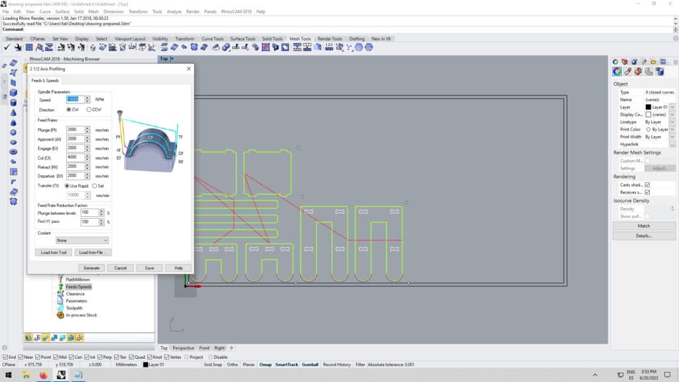Image resolution: width=679 pixels, height=382 pixels.
Task: Open the Coolant dropdown
Action: (82, 240)
